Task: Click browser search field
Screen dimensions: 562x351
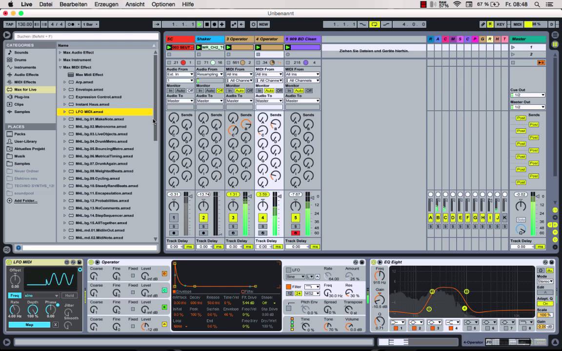Action: point(86,36)
